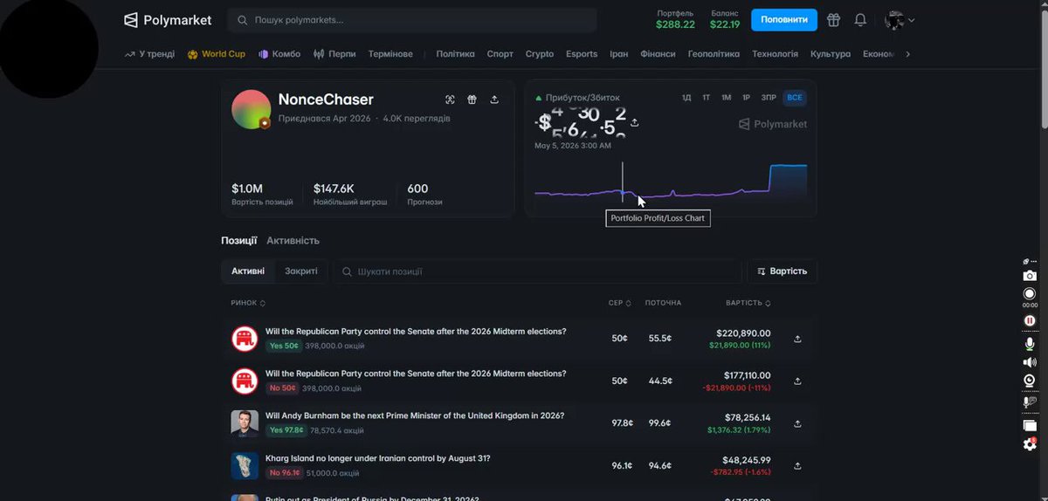Take a screenshot with recorder camera icon
This screenshot has height=501, width=1048.
tap(1030, 276)
